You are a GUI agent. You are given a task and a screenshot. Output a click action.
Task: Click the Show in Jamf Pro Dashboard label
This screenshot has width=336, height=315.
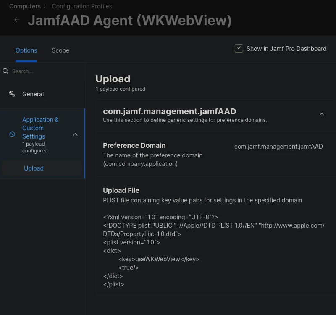click(x=286, y=49)
